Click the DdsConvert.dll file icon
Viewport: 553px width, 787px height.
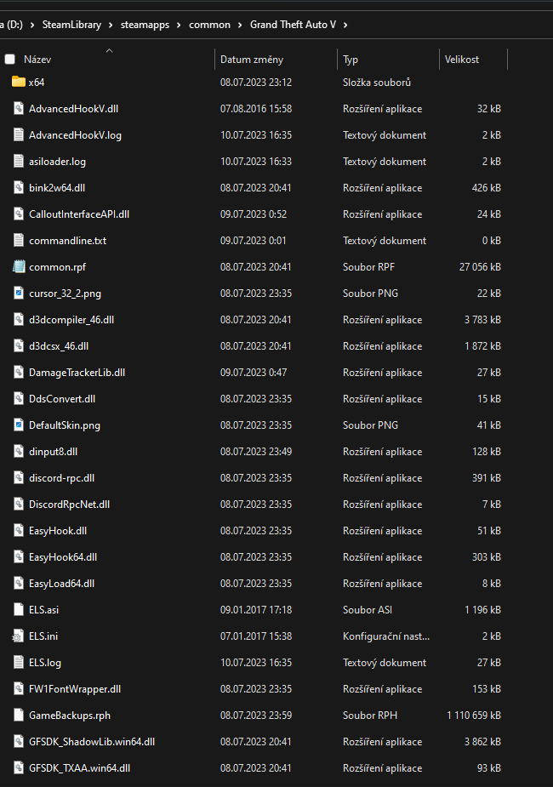pos(19,398)
